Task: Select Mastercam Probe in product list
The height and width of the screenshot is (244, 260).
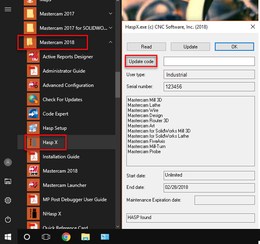Action: point(144,152)
